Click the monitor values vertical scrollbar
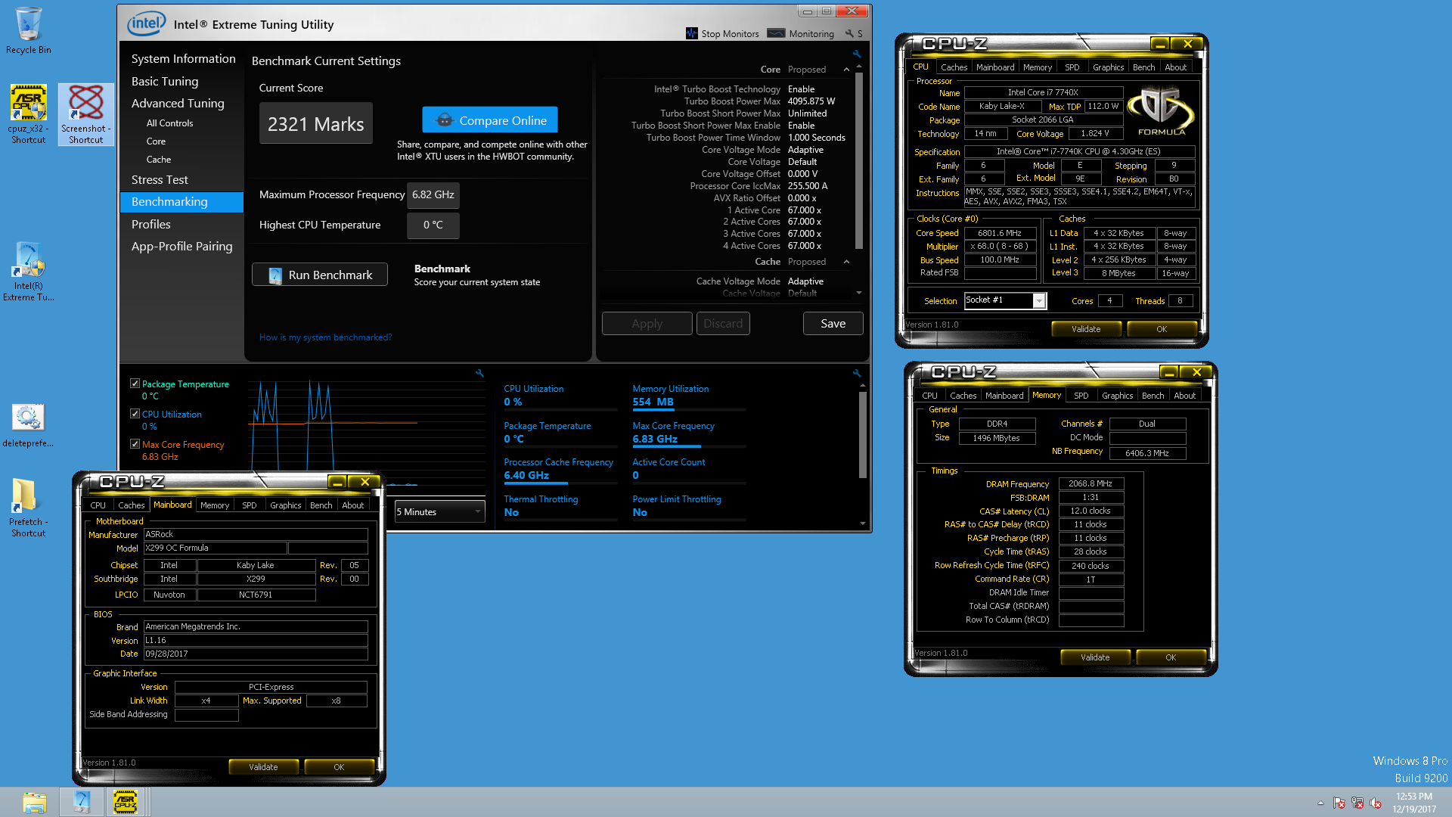 click(x=863, y=434)
